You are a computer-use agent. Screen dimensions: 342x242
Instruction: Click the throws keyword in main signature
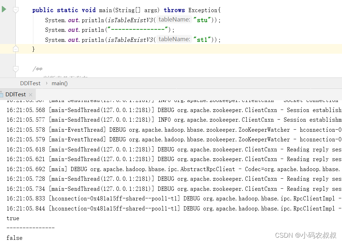point(174,10)
